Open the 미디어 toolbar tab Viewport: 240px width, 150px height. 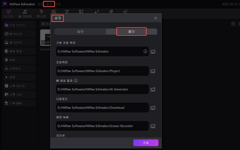(9, 14)
